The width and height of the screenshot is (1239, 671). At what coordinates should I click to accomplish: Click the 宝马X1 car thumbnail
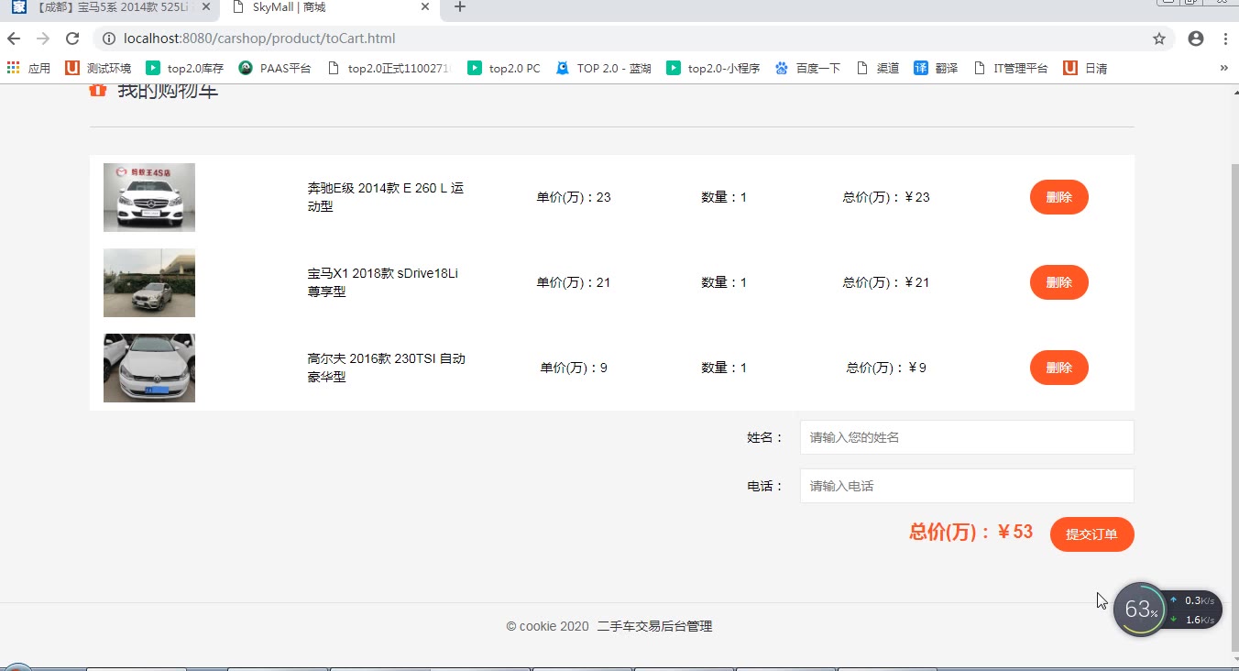pos(149,282)
